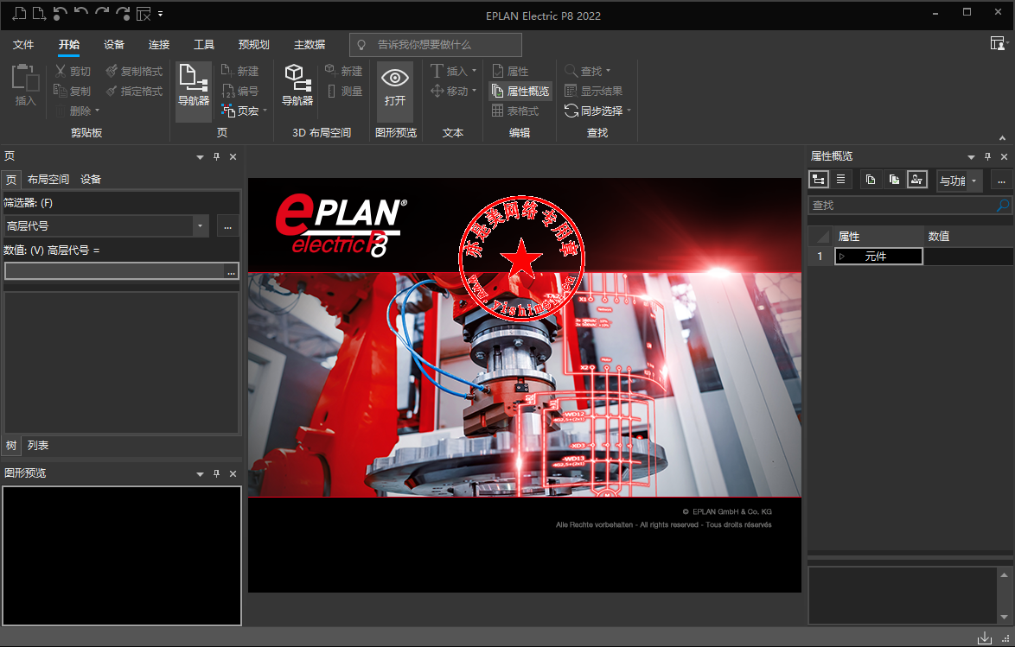Toggle list view in 属性概览 toolbar
The height and width of the screenshot is (647, 1015).
841,180
